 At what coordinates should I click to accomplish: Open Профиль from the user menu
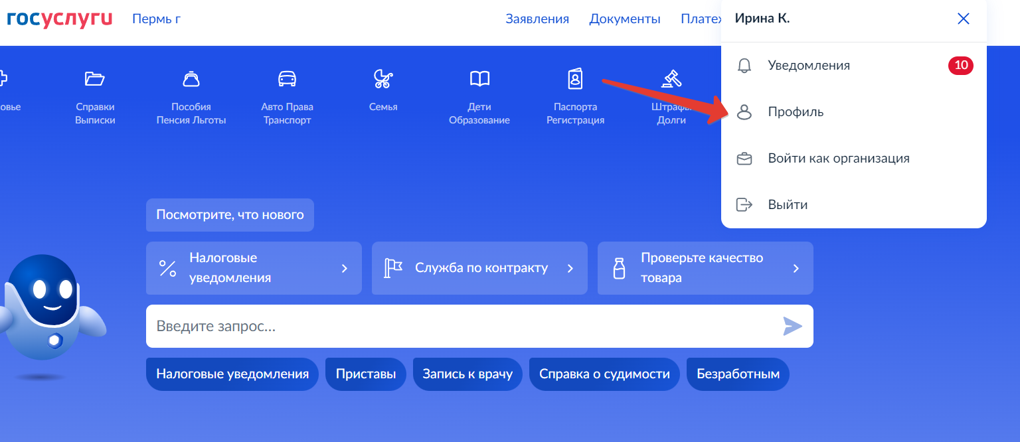click(796, 112)
